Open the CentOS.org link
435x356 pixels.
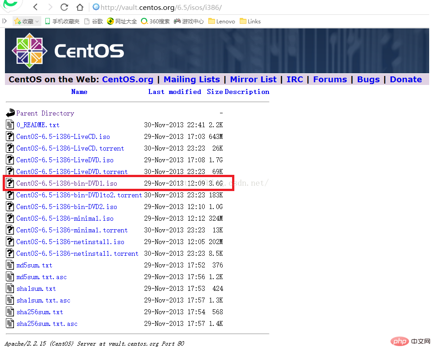tap(127, 80)
